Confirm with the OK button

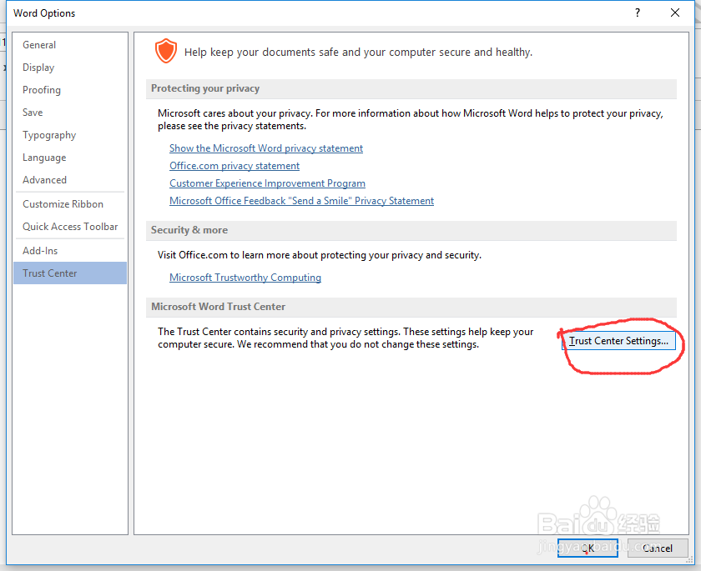click(588, 548)
